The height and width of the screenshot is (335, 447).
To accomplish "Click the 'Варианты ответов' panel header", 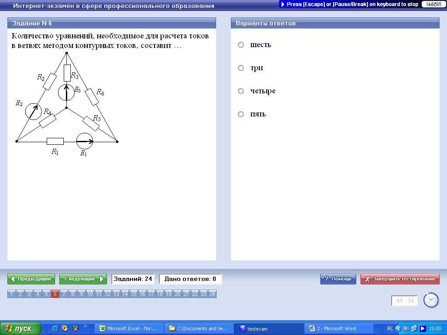I will pos(335,23).
